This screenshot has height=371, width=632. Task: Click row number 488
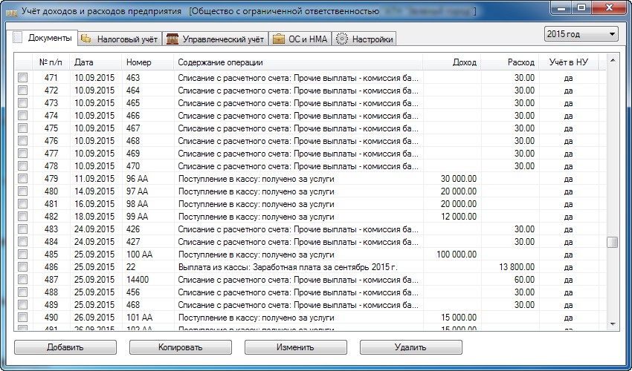pyautogui.click(x=51, y=292)
